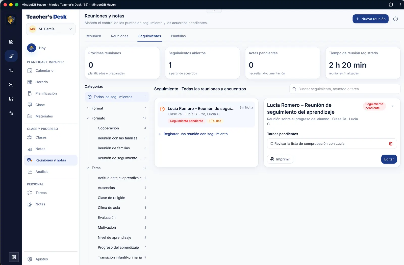Select the Seguimientos tab
The image size is (404, 265).
coord(149,36)
